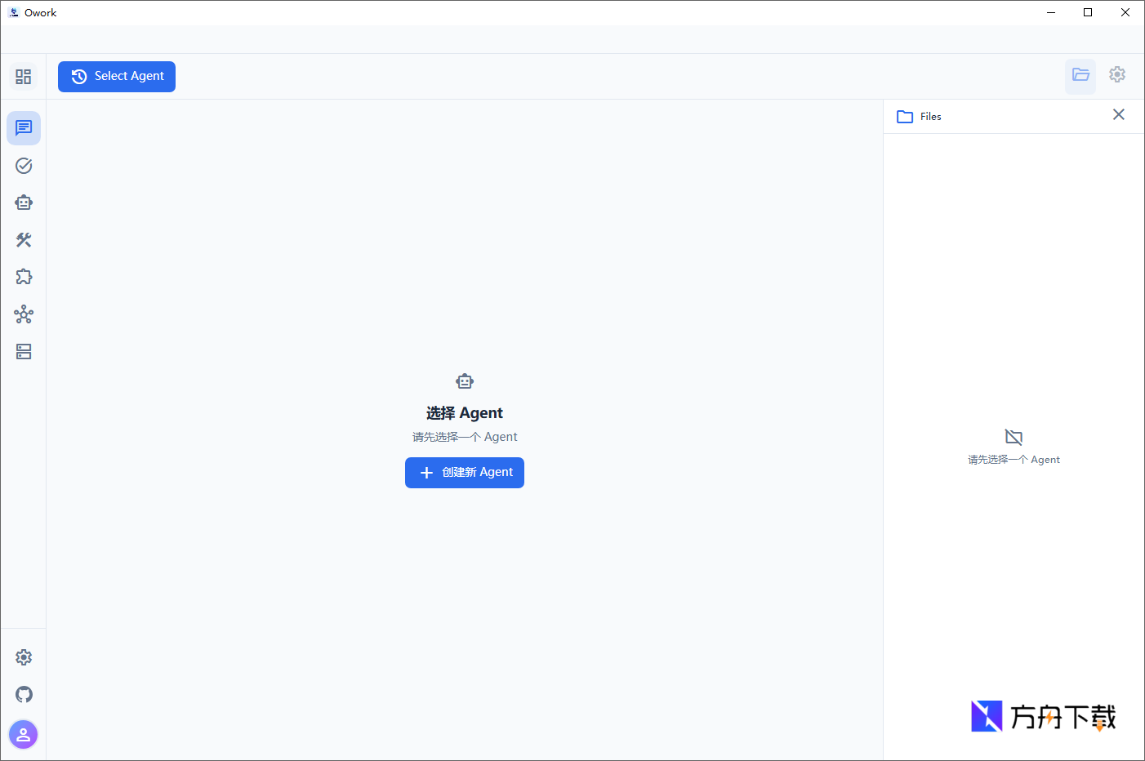Click the GitHub logo icon

pos(24,695)
